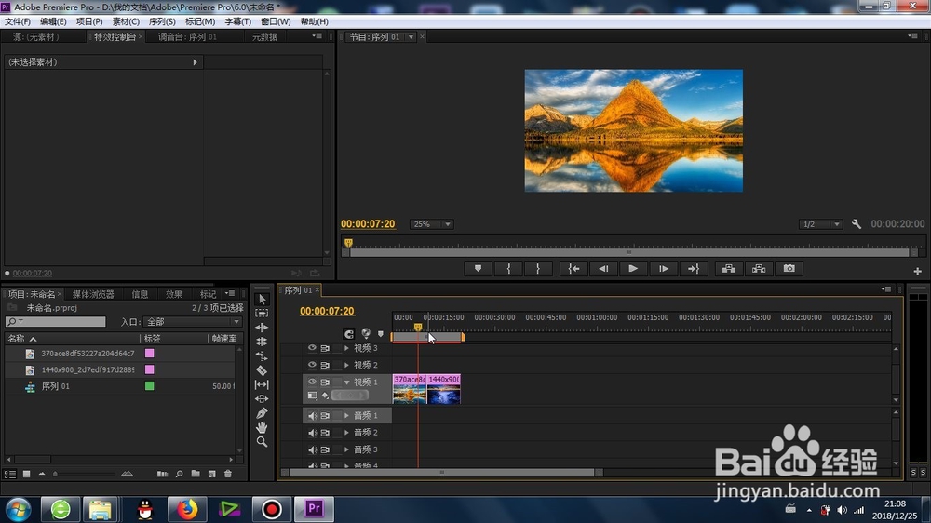Click the Find icon in Project panel
Viewport: 931px width, 523px height.
(x=179, y=474)
